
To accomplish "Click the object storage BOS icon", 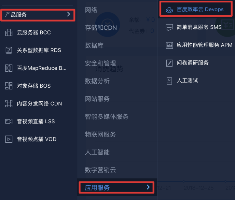I will [x=9, y=86].
